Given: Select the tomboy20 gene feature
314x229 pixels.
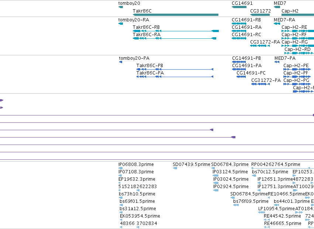Looking at the screenshot, I should pos(121,7).
